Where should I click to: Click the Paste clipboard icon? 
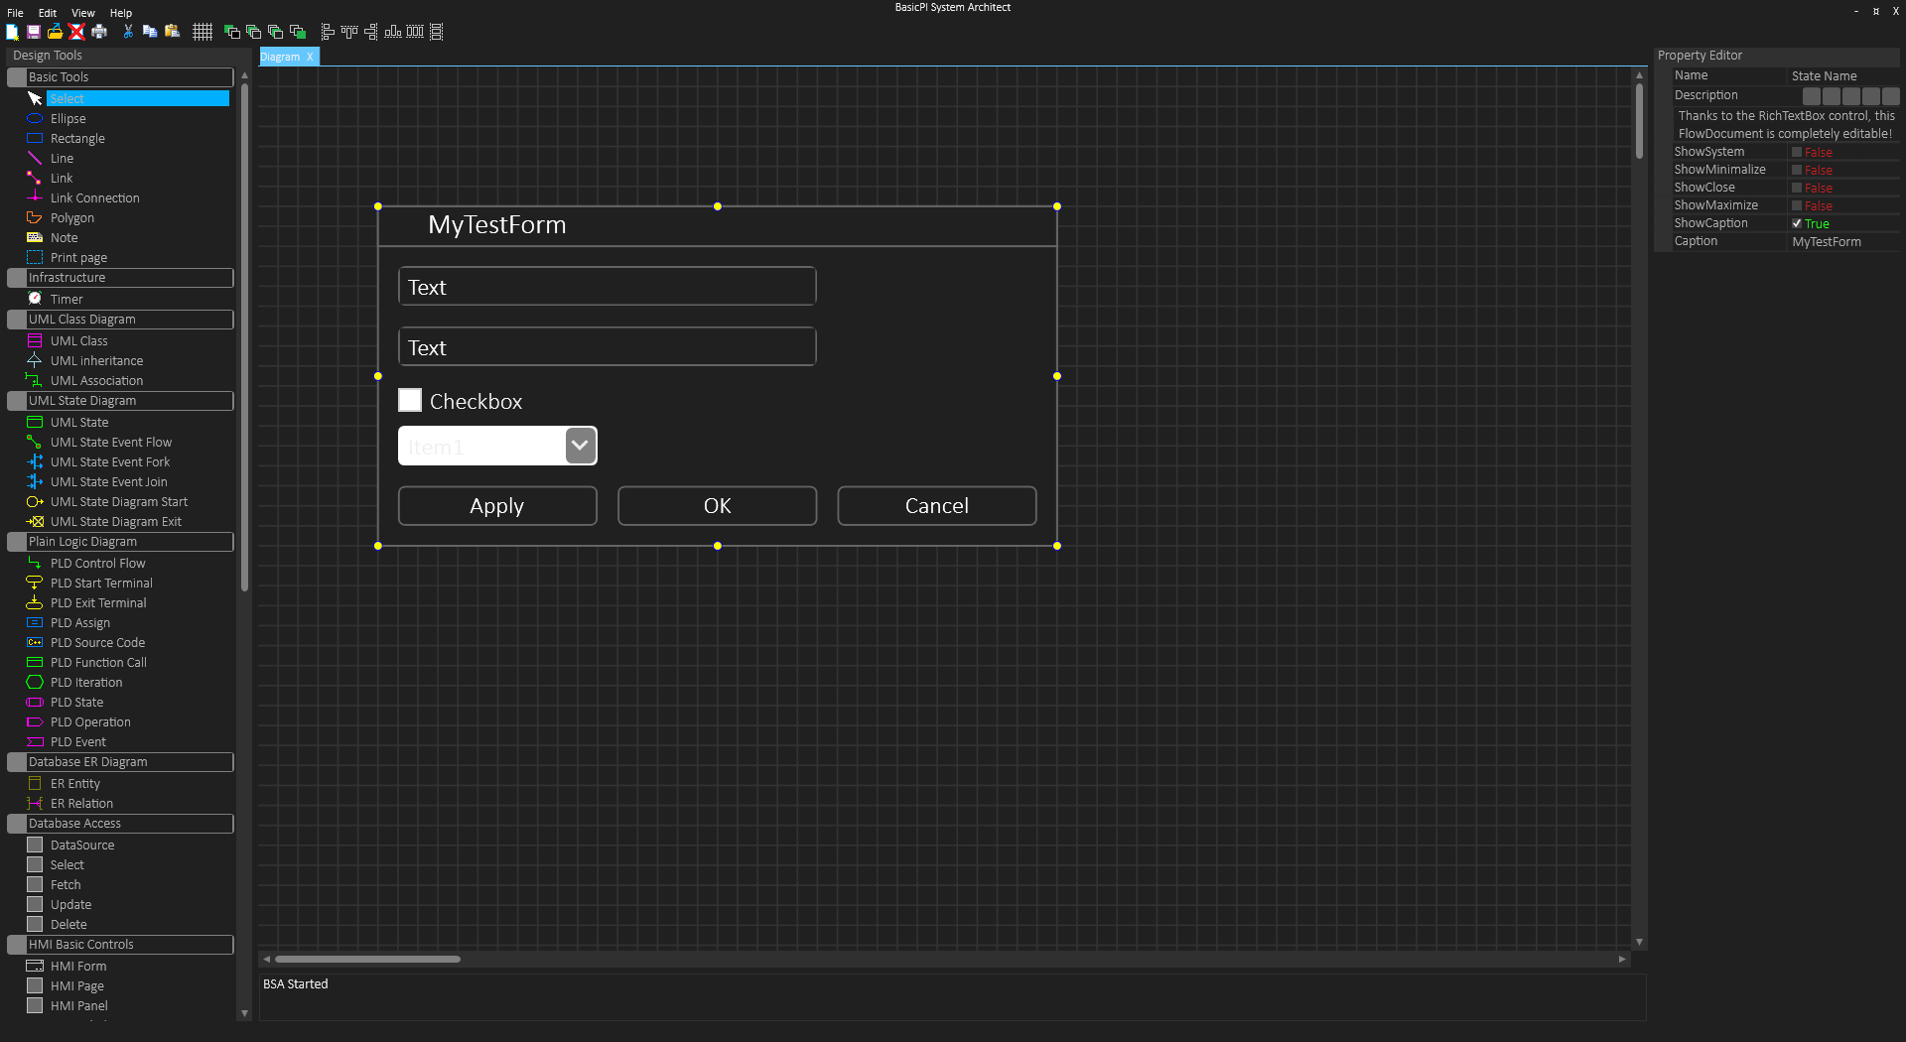172,32
